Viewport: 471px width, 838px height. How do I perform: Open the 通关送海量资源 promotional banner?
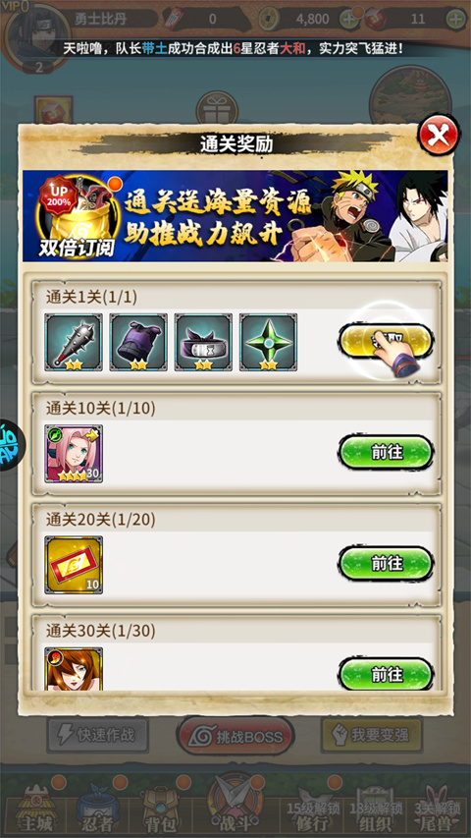(235, 216)
